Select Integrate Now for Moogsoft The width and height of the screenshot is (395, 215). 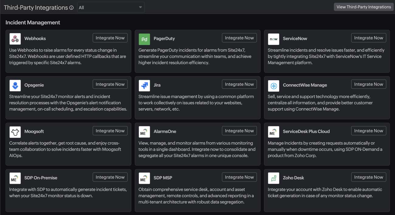(110, 131)
